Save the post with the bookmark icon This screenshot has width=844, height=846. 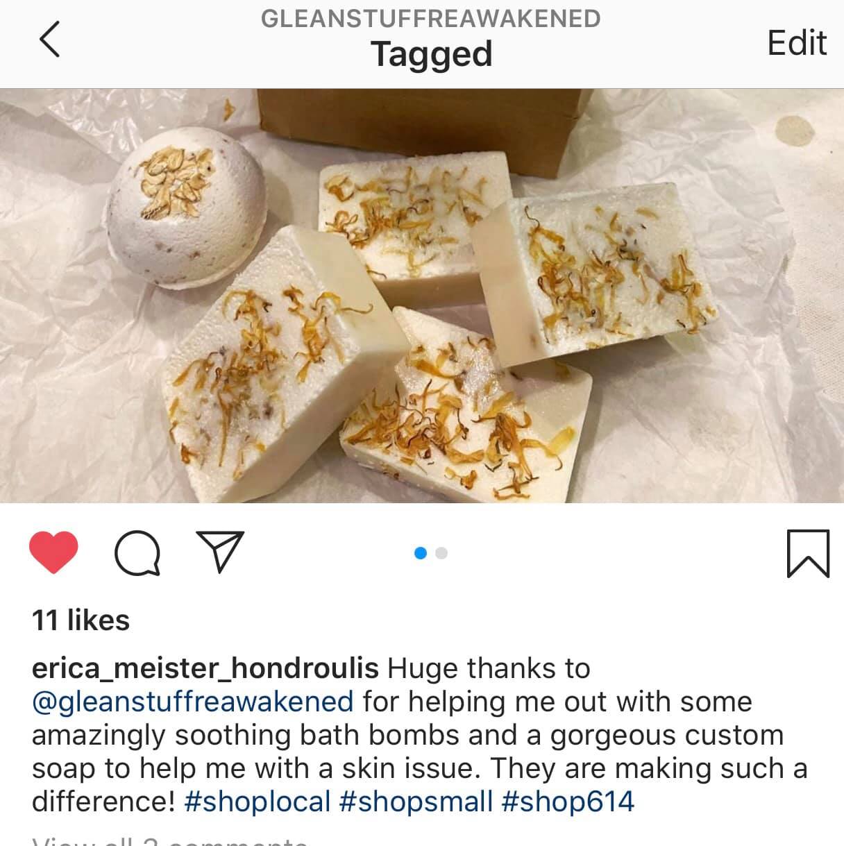pos(809,553)
